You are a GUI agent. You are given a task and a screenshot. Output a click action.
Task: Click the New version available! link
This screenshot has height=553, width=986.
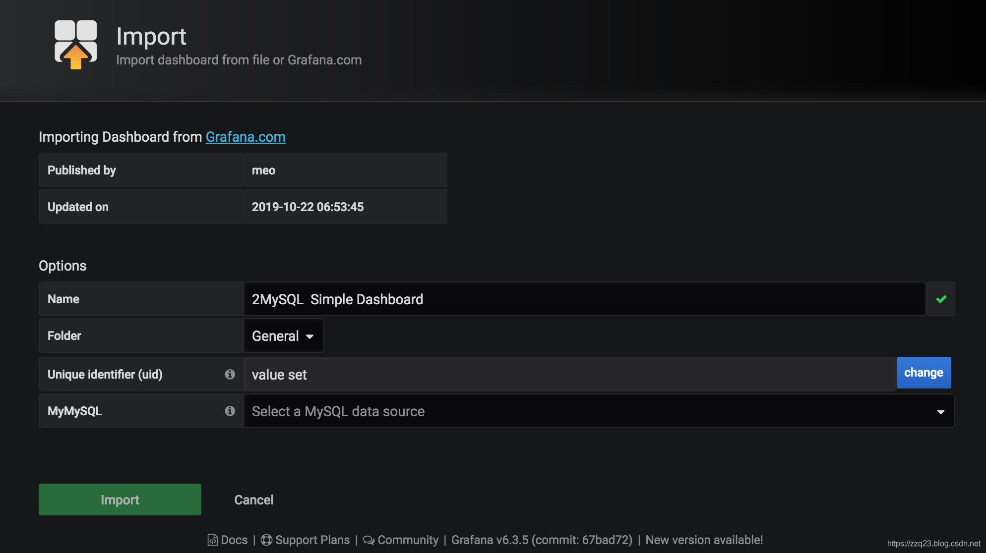click(x=704, y=540)
